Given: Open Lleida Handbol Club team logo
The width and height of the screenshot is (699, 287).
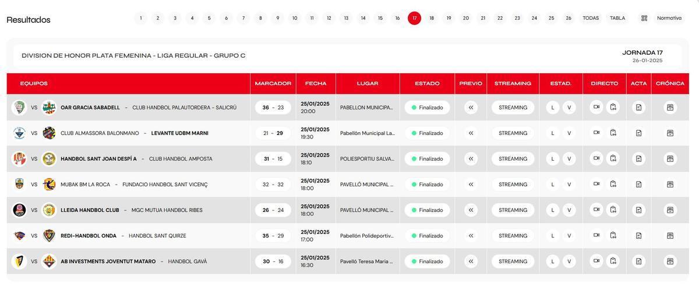Looking at the screenshot, I should pyautogui.click(x=19, y=210).
